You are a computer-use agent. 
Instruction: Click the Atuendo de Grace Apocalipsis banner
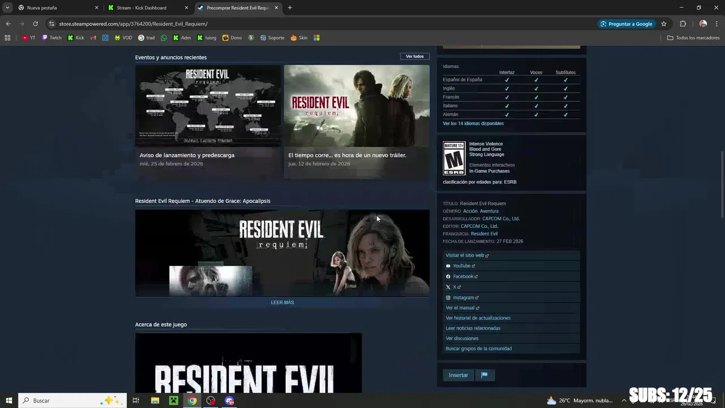[282, 253]
